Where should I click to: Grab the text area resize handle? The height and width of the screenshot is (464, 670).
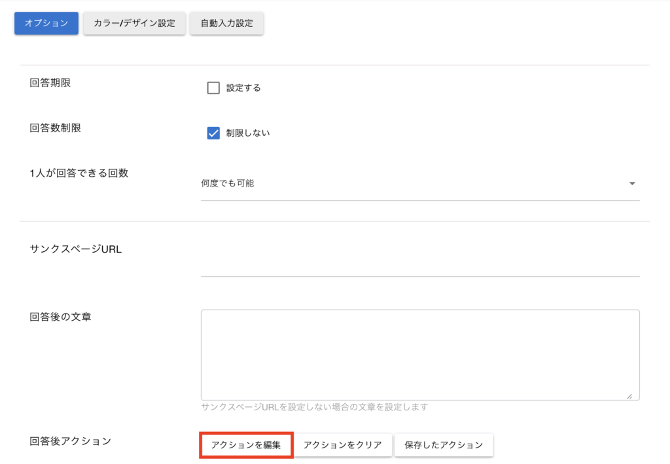(629, 395)
